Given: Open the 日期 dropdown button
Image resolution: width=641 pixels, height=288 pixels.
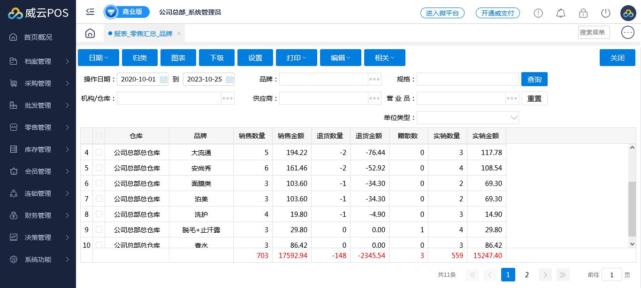Looking at the screenshot, I should (99, 58).
